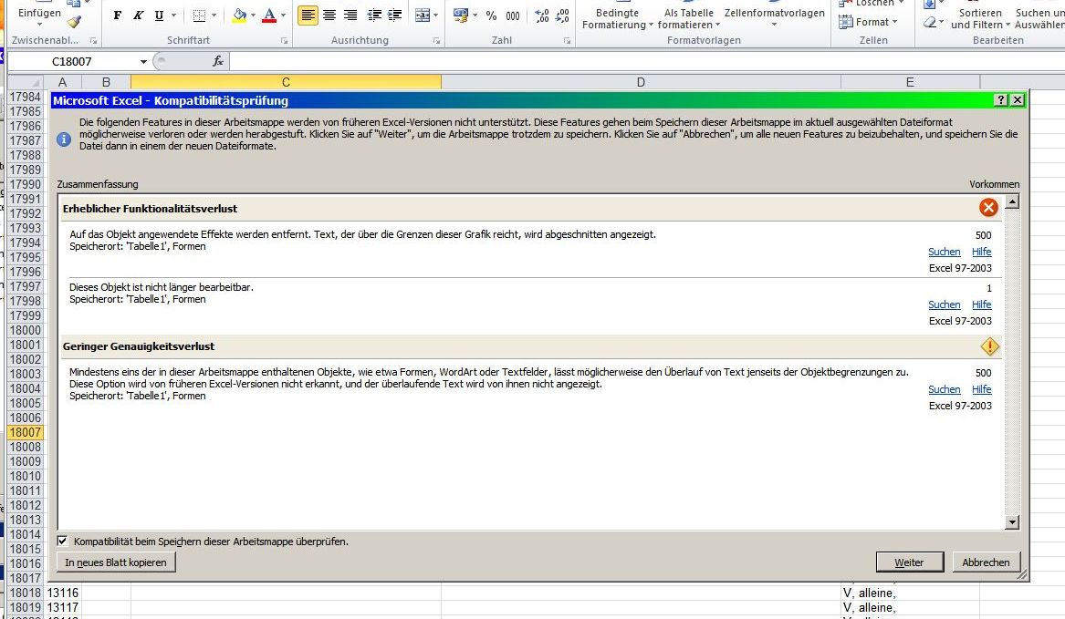Click scroll down arrow in summary list
The height and width of the screenshot is (619, 1065).
click(1012, 522)
